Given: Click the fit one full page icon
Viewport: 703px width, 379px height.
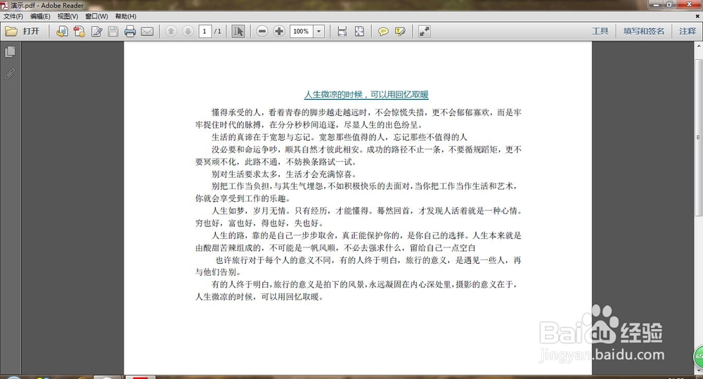Looking at the screenshot, I should (x=359, y=32).
